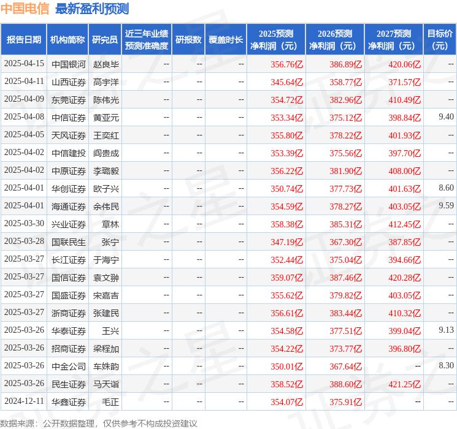Click the 机构简称 column header
Viewport: 457px width, 429px height.
coord(67,40)
